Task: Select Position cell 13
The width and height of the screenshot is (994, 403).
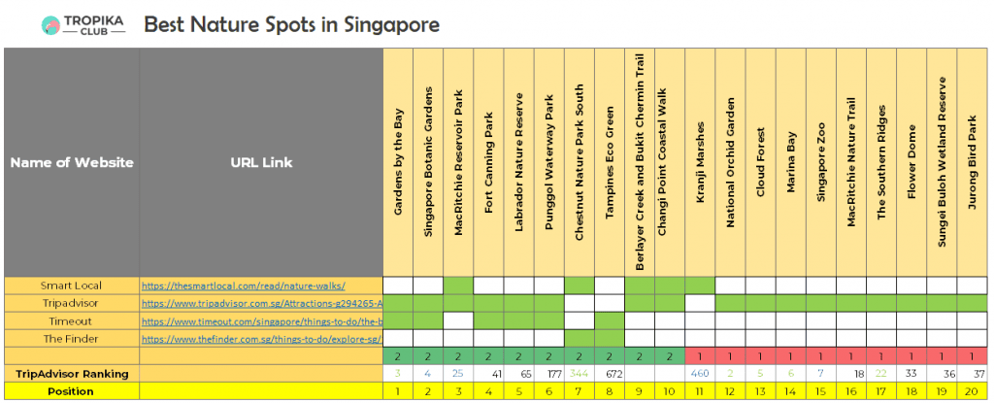Action: [761, 391]
